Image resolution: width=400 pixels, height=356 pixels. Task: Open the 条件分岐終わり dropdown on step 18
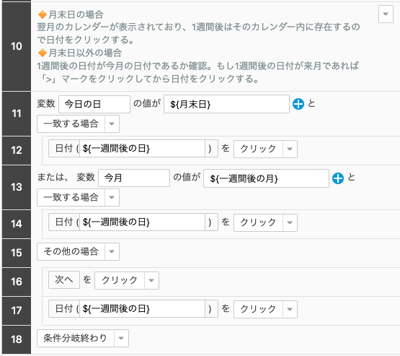[x=121, y=339]
